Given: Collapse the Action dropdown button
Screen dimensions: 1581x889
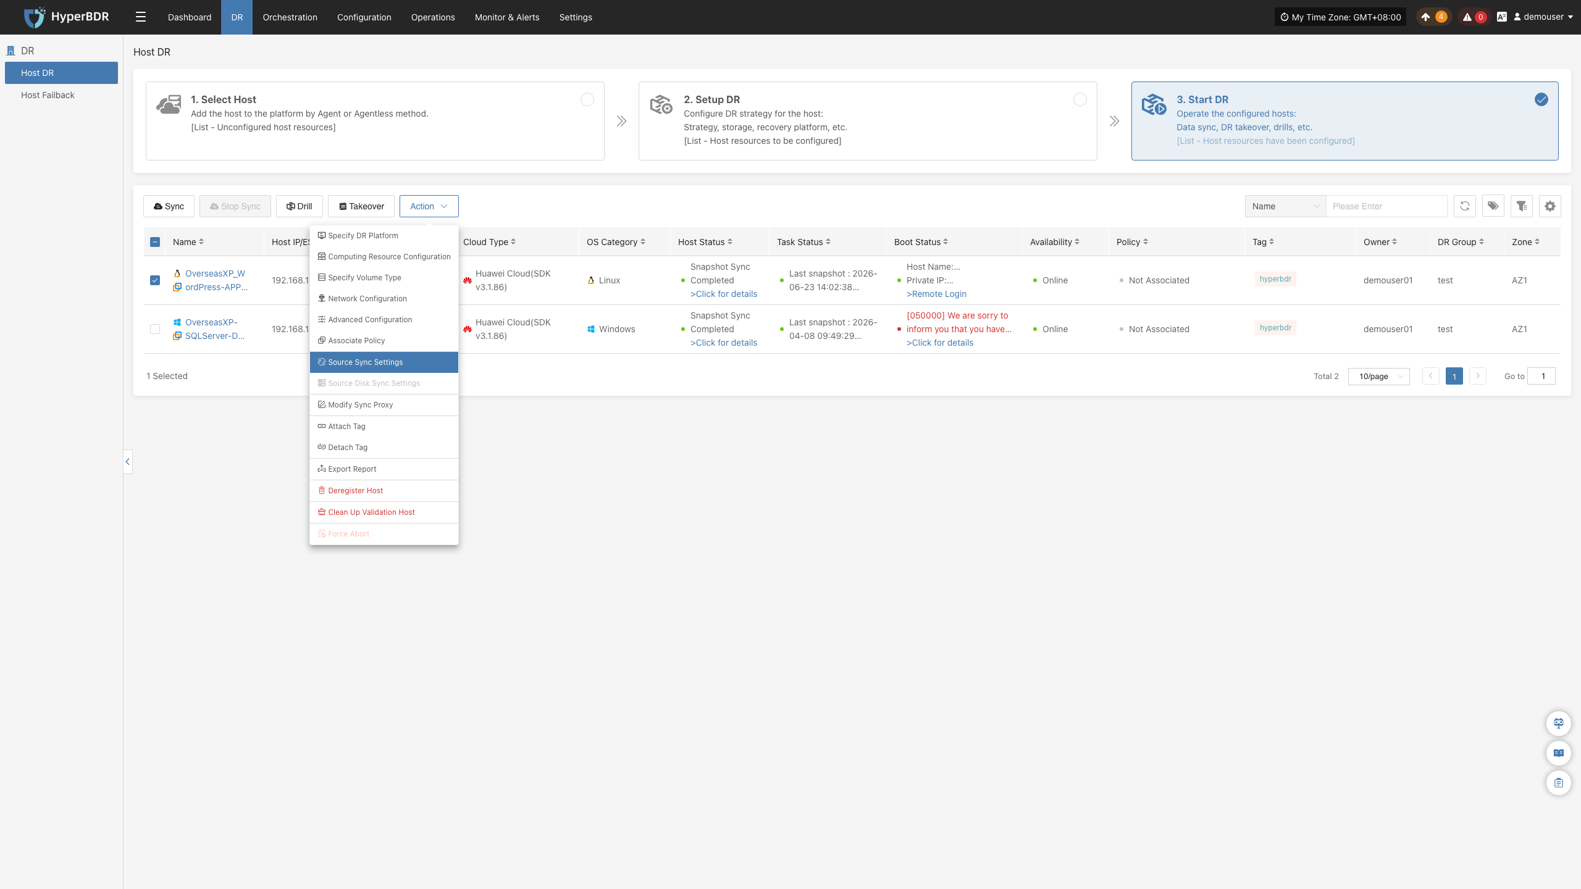Looking at the screenshot, I should [429, 206].
